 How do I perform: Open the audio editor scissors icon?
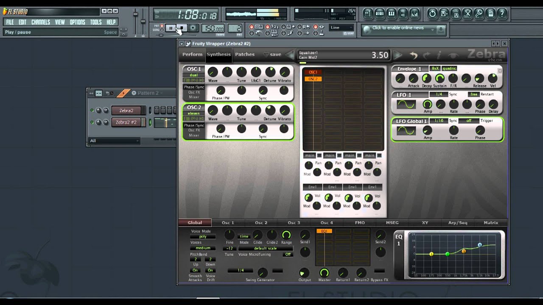tap(467, 14)
